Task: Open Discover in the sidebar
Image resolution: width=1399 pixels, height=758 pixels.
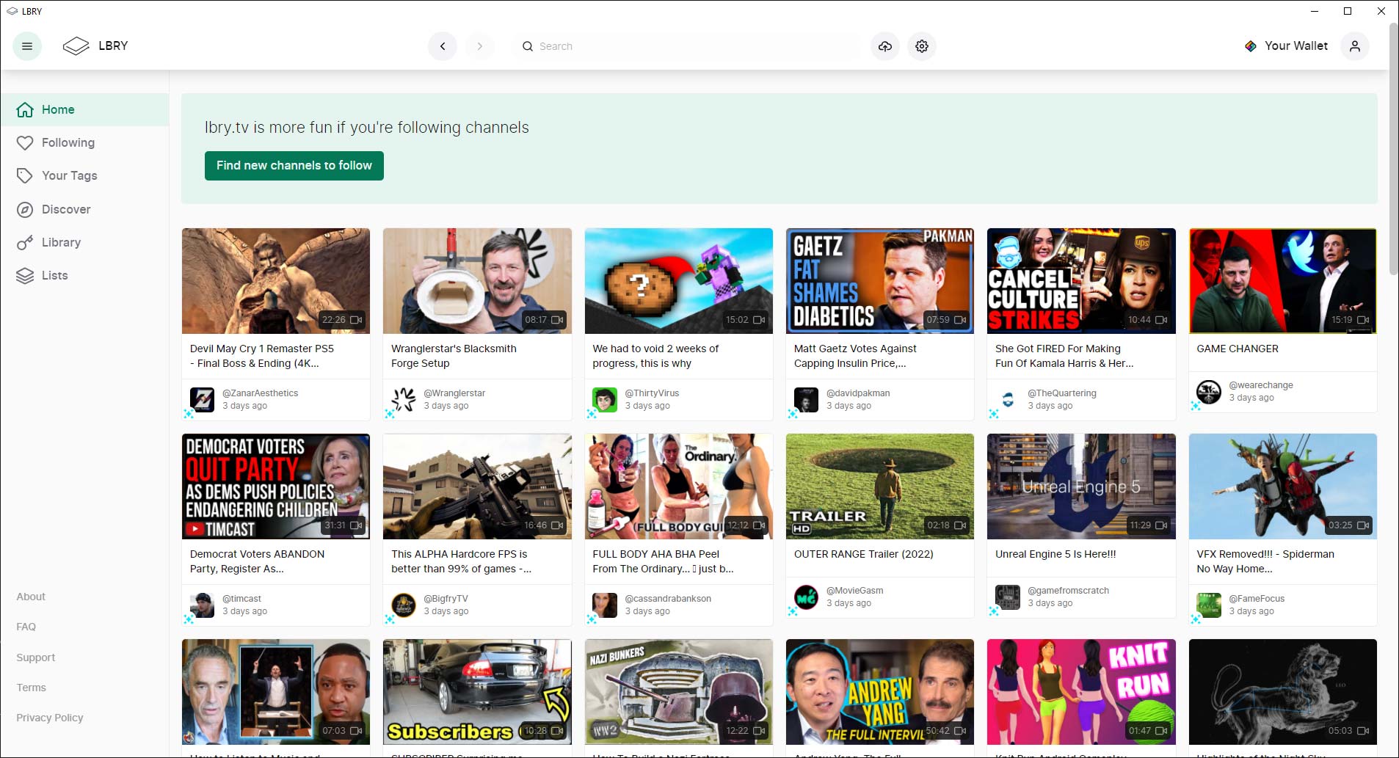Action: click(x=84, y=209)
